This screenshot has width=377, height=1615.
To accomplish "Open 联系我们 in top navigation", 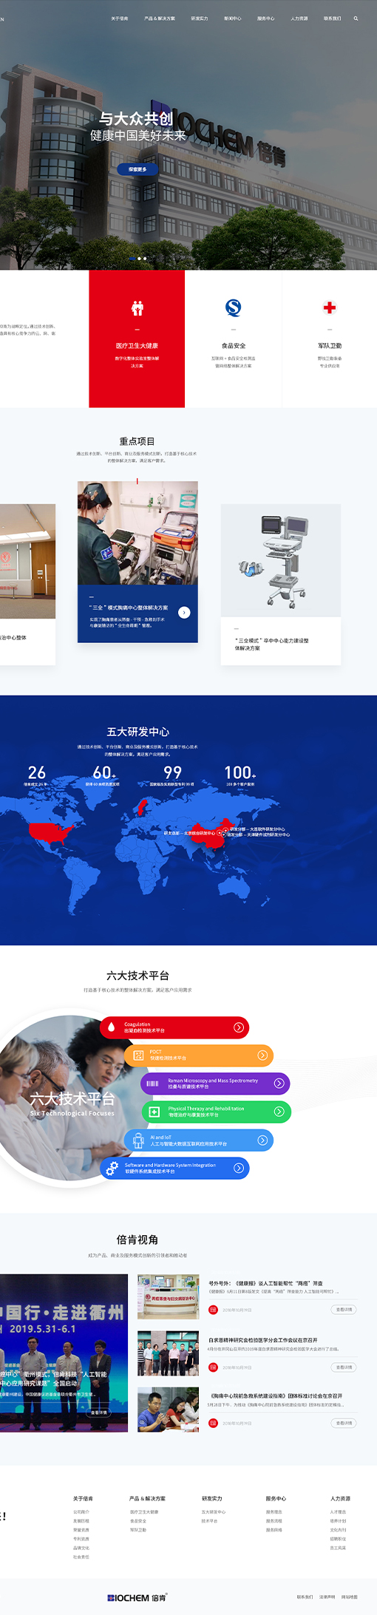I will (333, 18).
